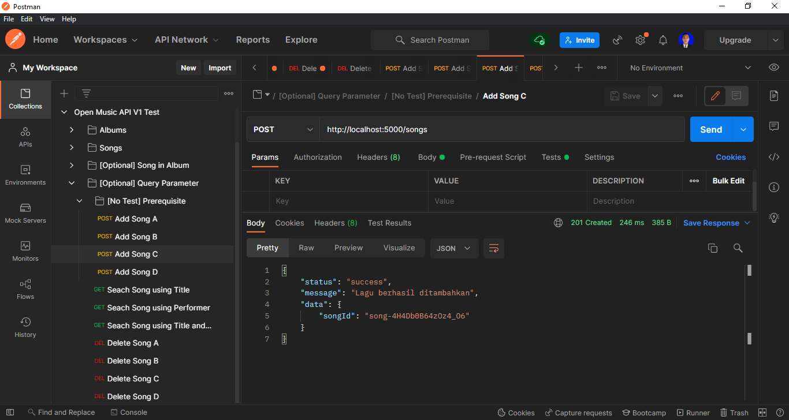Click the network globe icon in response
Screen dimensions: 789x420
click(558, 223)
